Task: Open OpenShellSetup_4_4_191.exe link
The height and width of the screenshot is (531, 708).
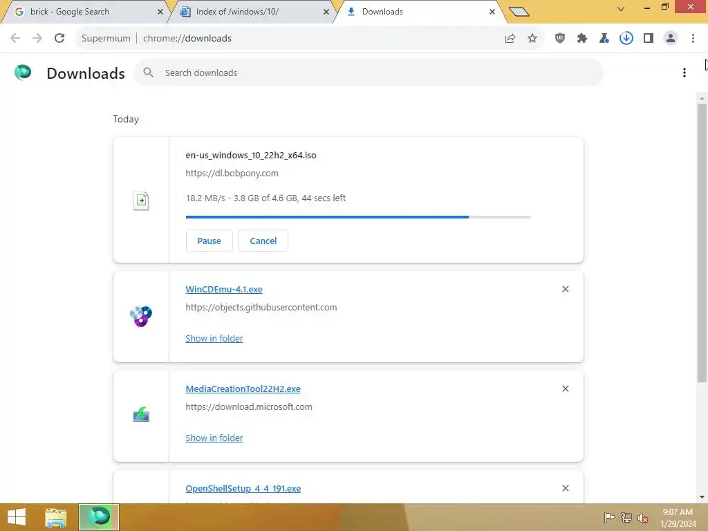Action: tap(243, 489)
